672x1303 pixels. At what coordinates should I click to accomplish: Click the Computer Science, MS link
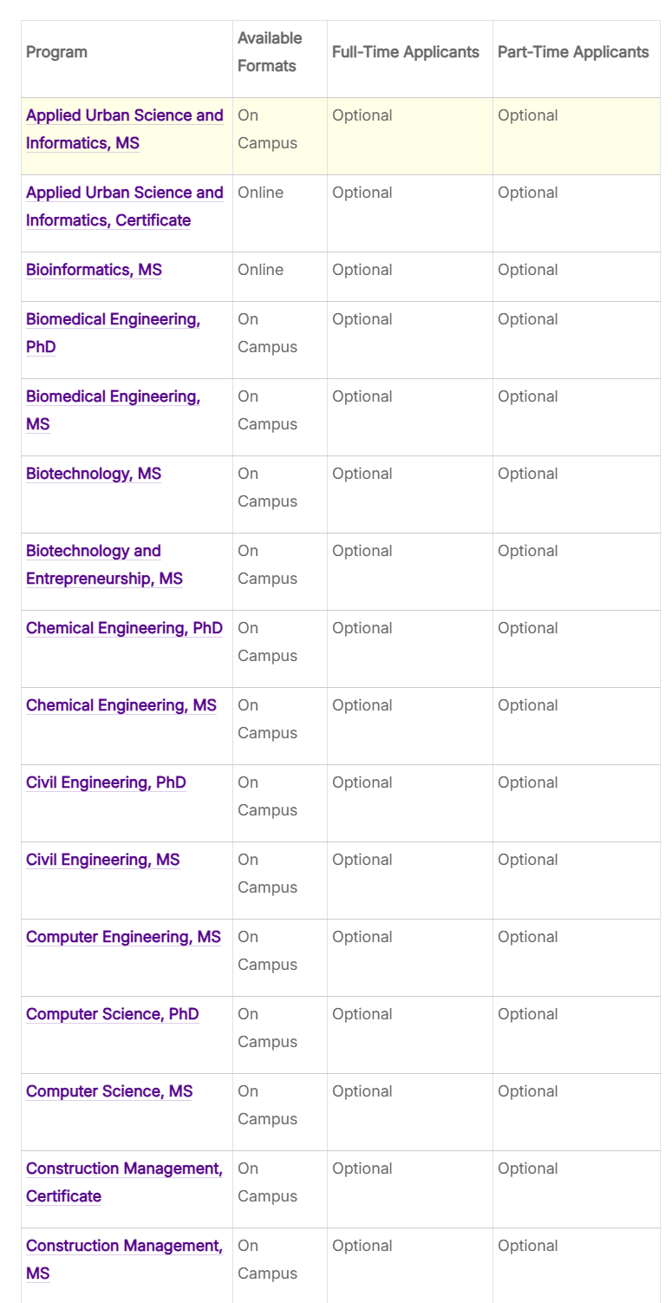[x=109, y=1092]
